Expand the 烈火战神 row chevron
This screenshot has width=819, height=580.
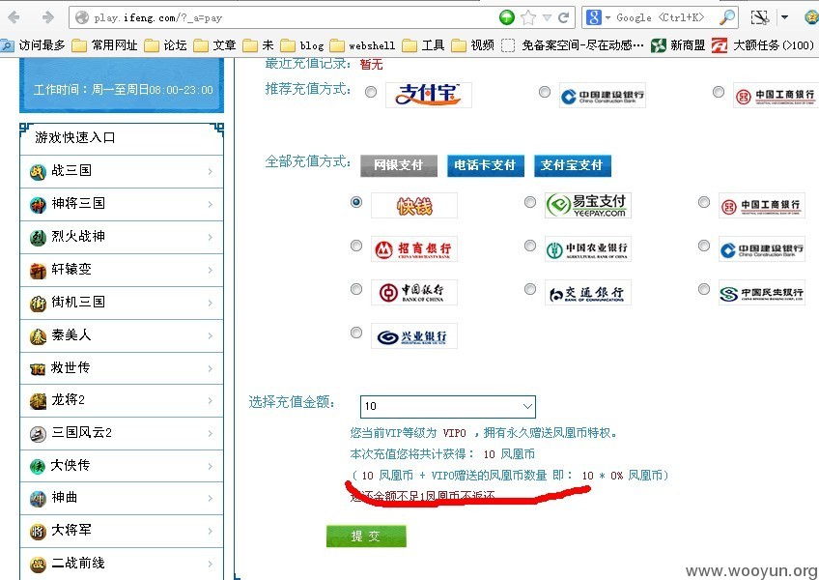tap(210, 238)
